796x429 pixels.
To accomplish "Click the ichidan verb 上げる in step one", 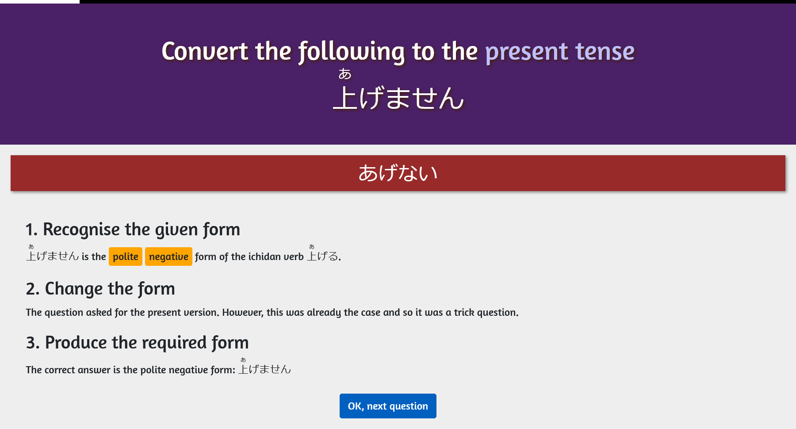I will (x=321, y=257).
